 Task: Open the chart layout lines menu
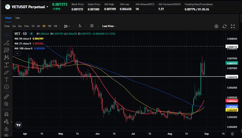pos(92,26)
